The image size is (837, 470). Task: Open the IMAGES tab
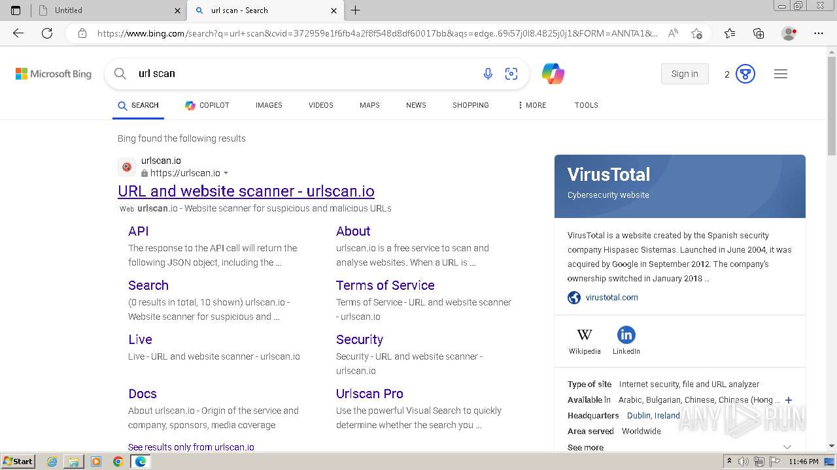(x=269, y=105)
